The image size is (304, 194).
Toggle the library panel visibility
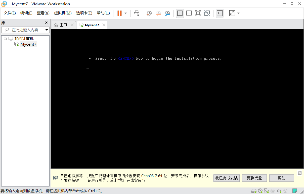[x=180, y=13]
